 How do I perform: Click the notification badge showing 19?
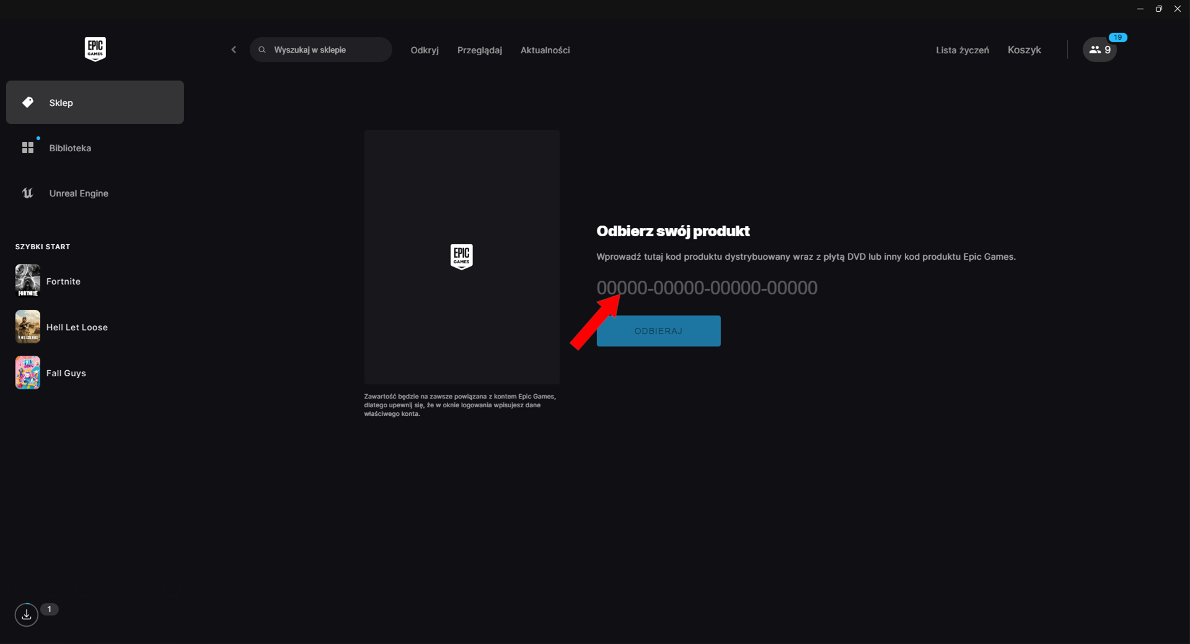click(x=1117, y=37)
